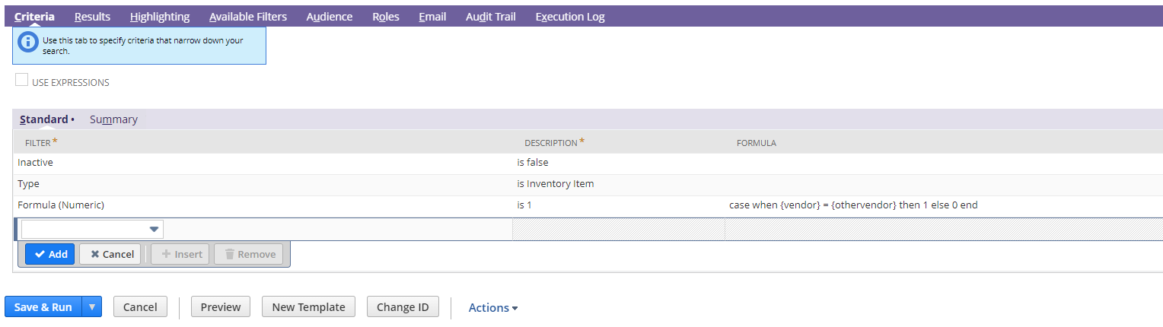1163x327 pixels.
Task: Select the Formula (Numeric) filter row
Action: click(x=588, y=205)
